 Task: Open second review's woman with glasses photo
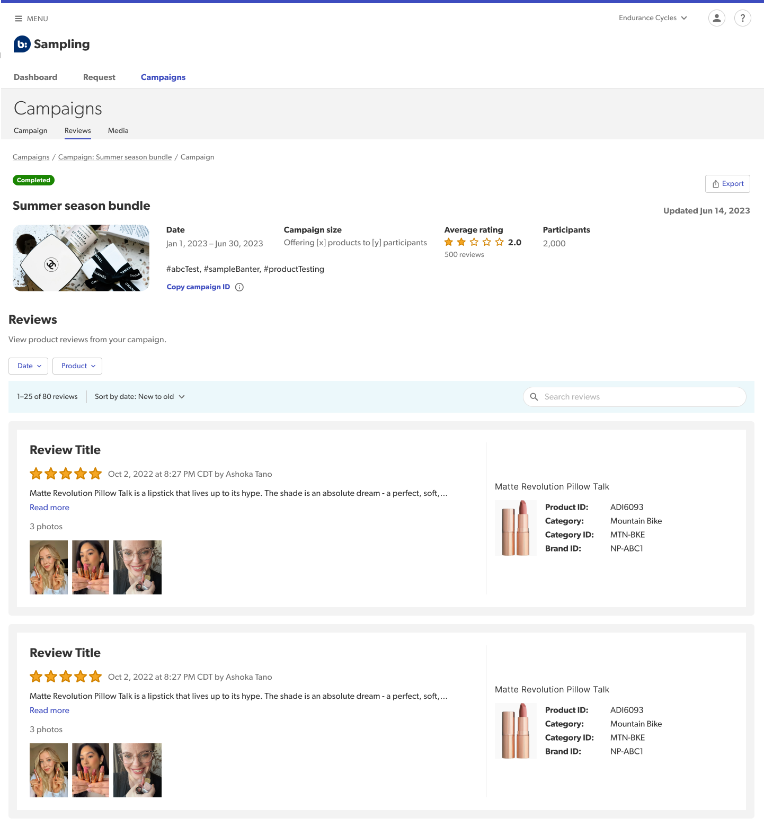(137, 770)
